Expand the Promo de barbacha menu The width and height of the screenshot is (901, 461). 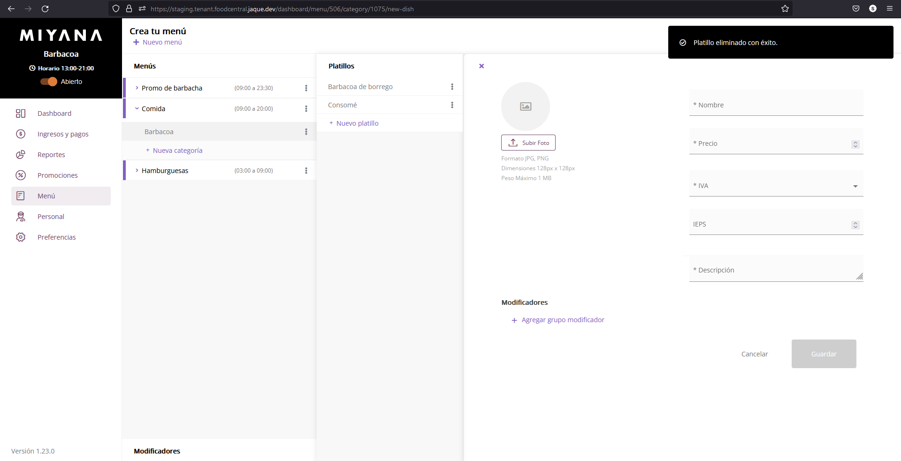pyautogui.click(x=137, y=88)
